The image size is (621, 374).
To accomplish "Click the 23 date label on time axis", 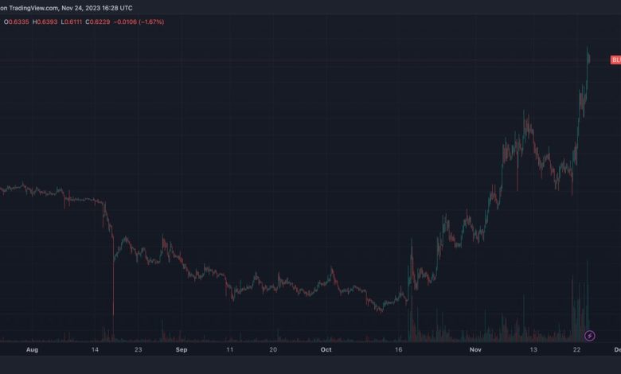I will pos(138,349).
